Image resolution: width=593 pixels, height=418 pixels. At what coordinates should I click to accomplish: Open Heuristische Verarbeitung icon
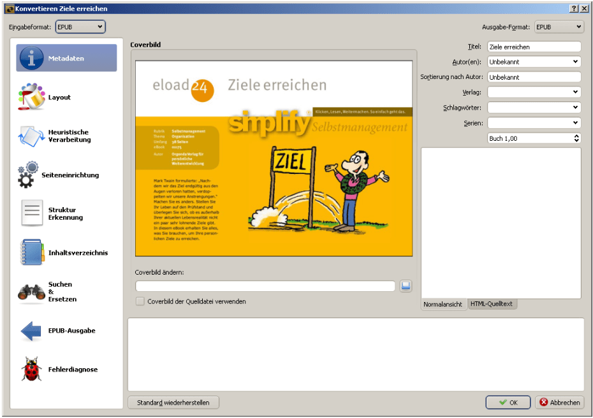pyautogui.click(x=31, y=136)
